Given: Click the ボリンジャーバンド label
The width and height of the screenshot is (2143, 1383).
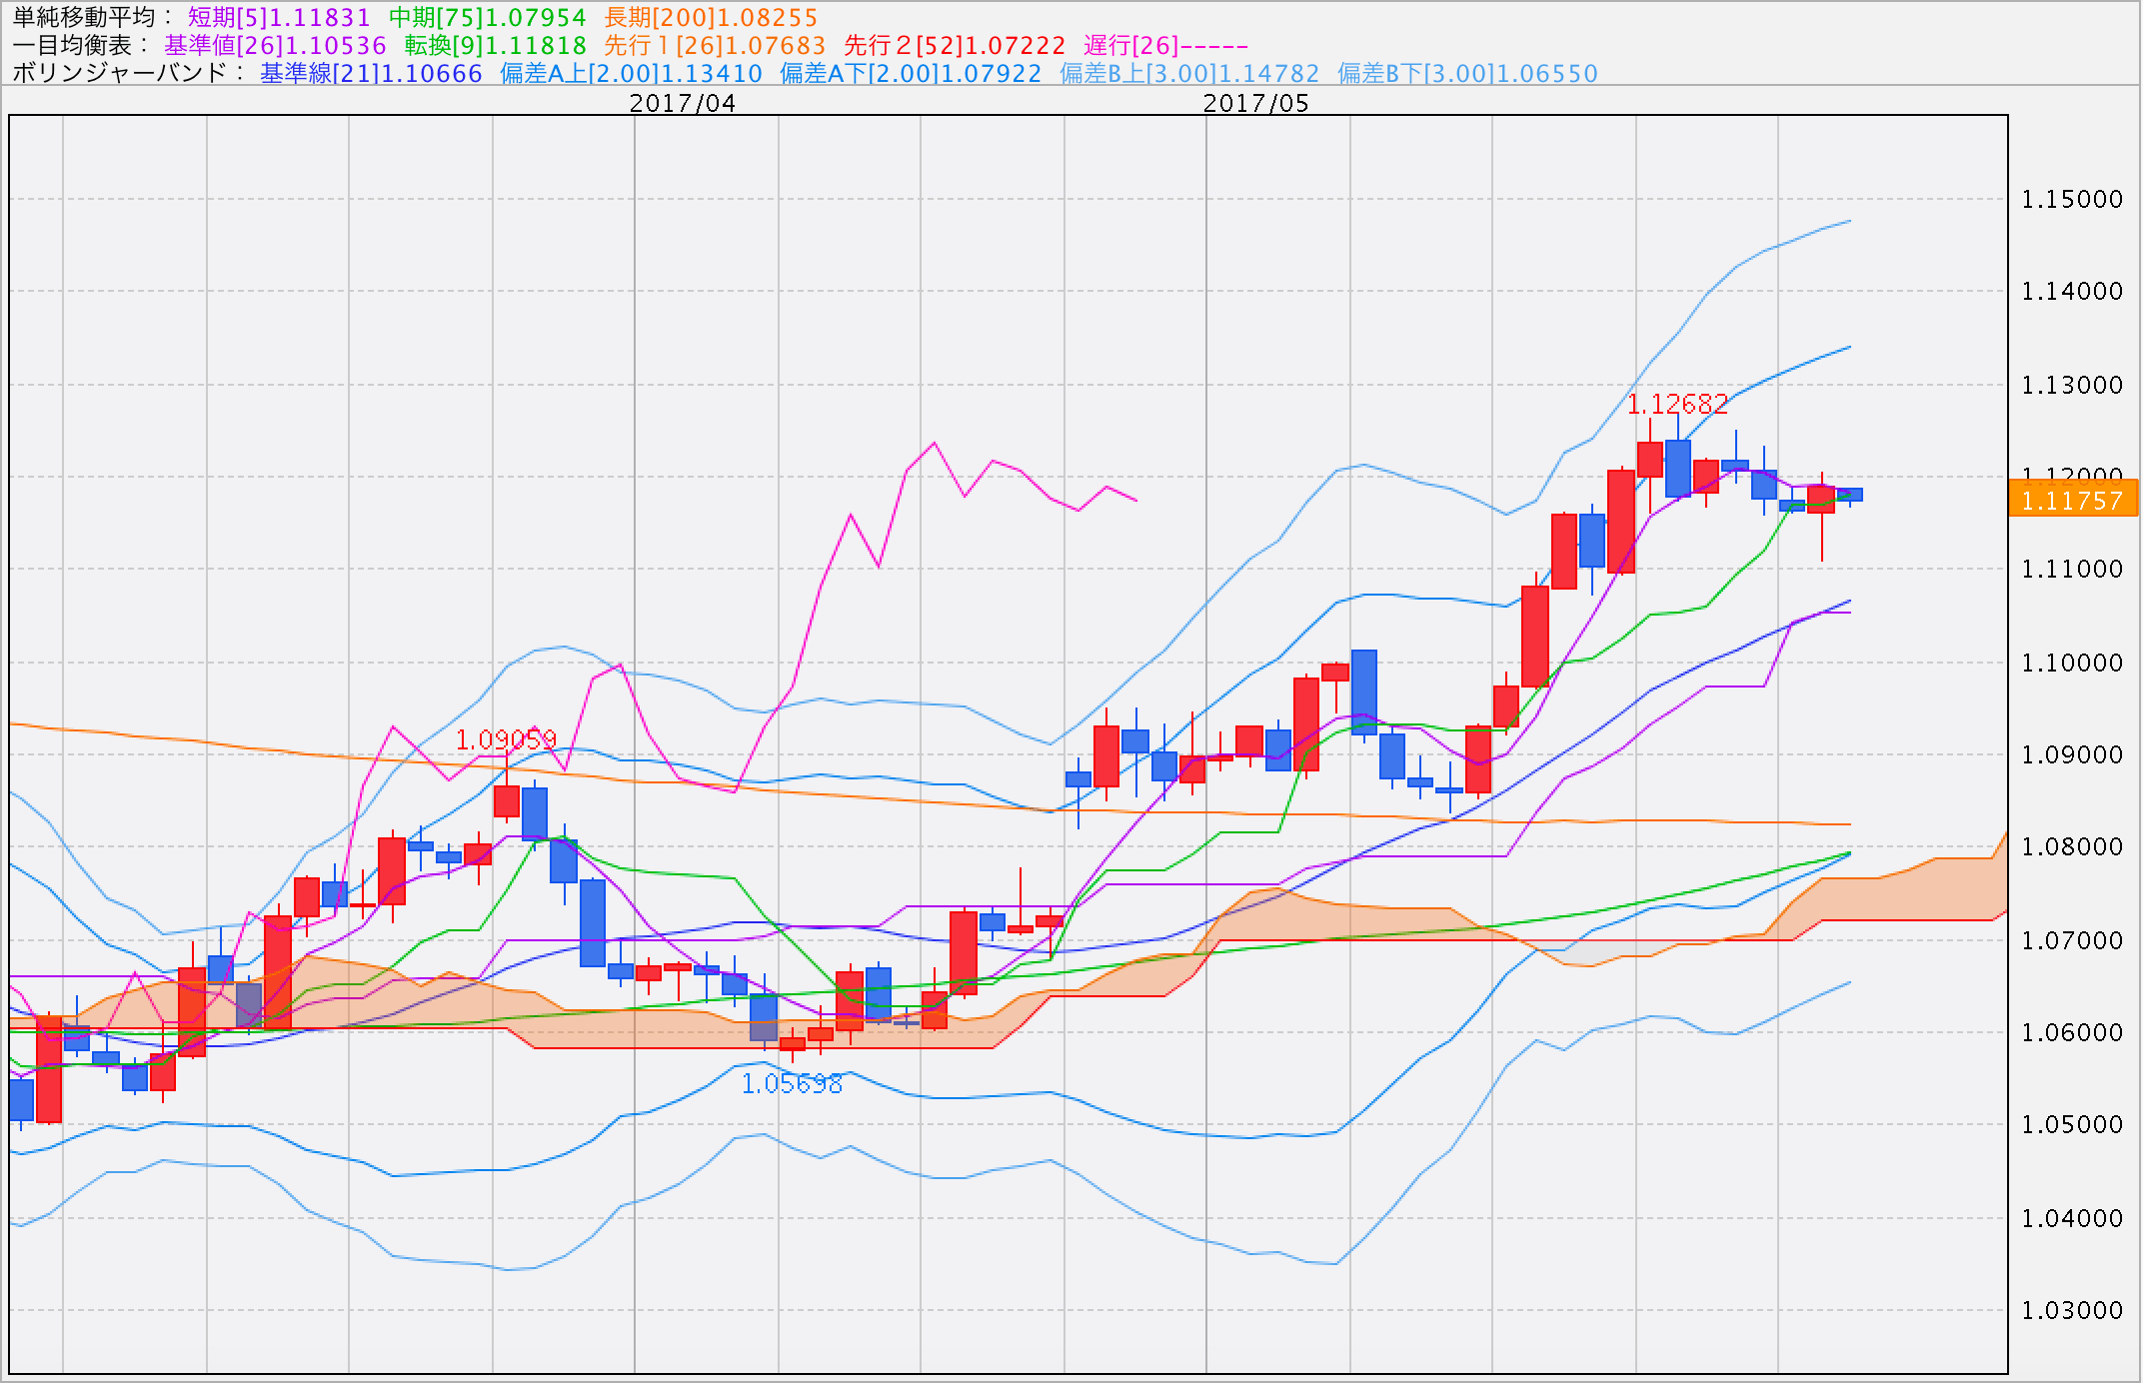Looking at the screenshot, I should point(129,73).
